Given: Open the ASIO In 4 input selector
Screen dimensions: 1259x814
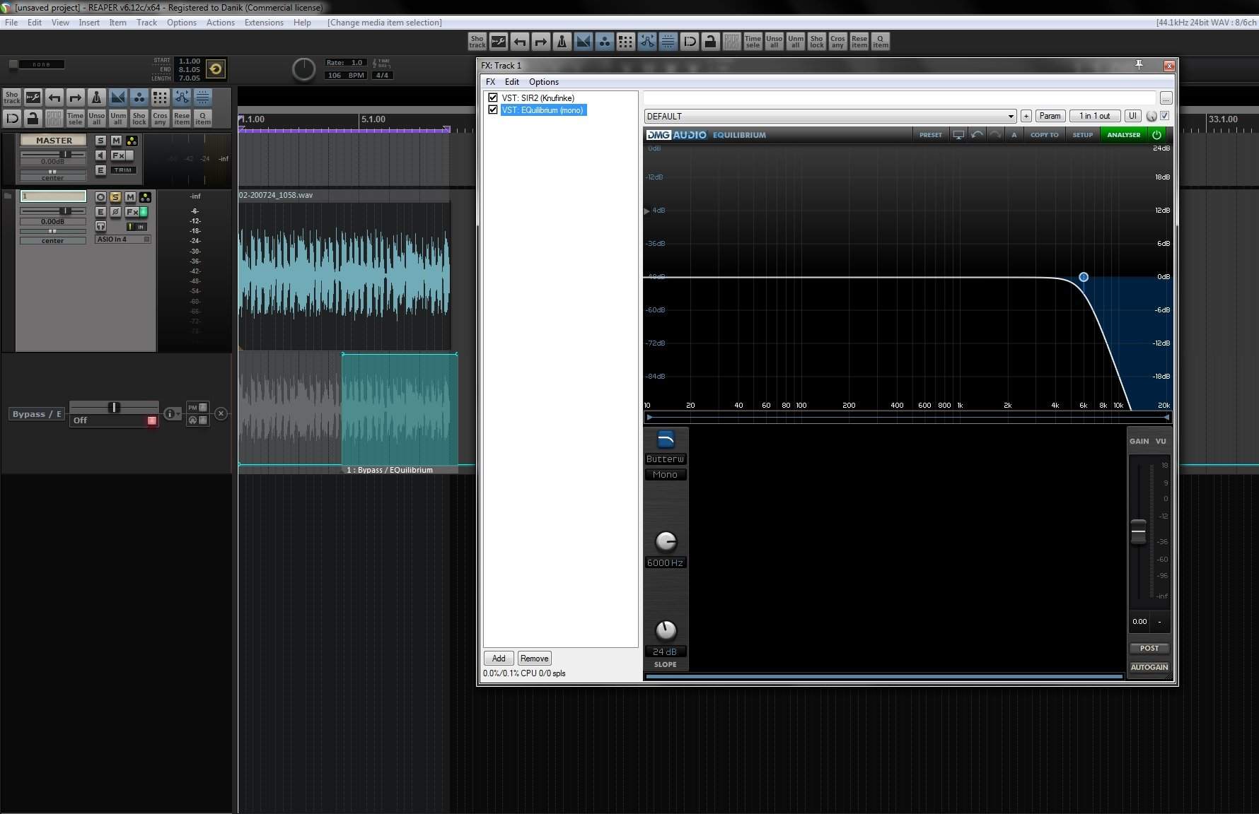Looking at the screenshot, I should click(122, 240).
